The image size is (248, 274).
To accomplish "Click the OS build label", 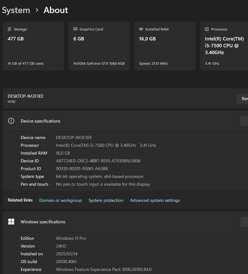I will [x=29, y=262].
